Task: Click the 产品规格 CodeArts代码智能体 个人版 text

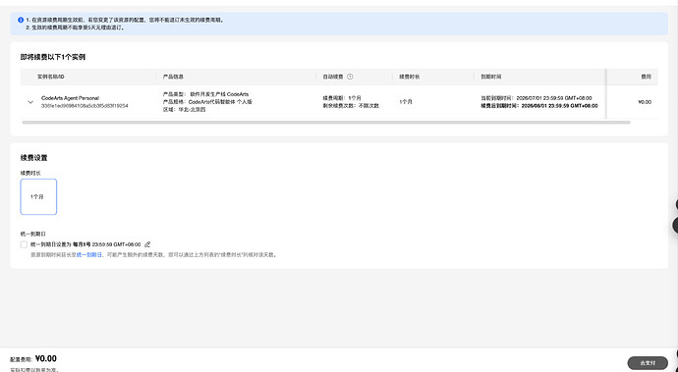Action: (x=207, y=102)
